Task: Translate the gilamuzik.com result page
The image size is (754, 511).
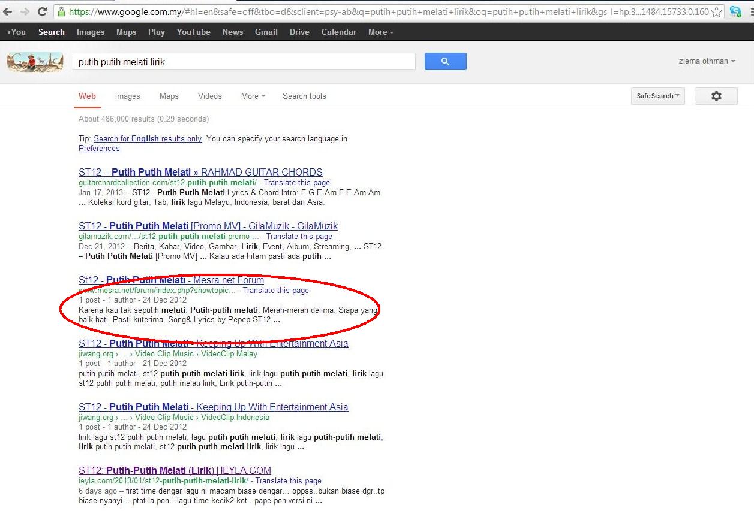Action: tap(299, 236)
